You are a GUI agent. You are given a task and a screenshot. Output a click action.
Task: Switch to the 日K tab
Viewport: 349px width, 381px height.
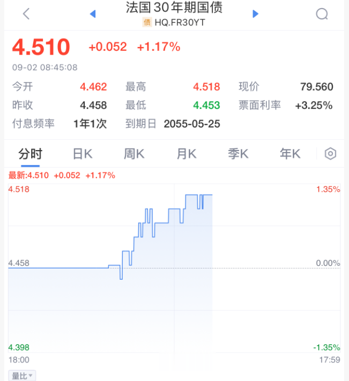[83, 154]
